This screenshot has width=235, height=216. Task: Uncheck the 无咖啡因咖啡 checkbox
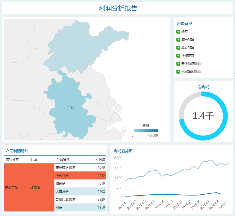pyautogui.click(x=178, y=72)
